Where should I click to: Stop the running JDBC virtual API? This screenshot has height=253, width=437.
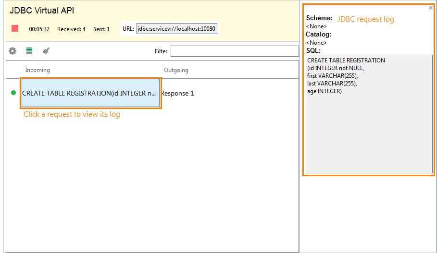click(x=15, y=28)
